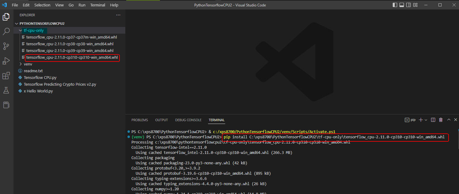Click the 'Using cached protobuf-3.19.6' terminal line
The image size is (459, 194).
tap(203, 173)
